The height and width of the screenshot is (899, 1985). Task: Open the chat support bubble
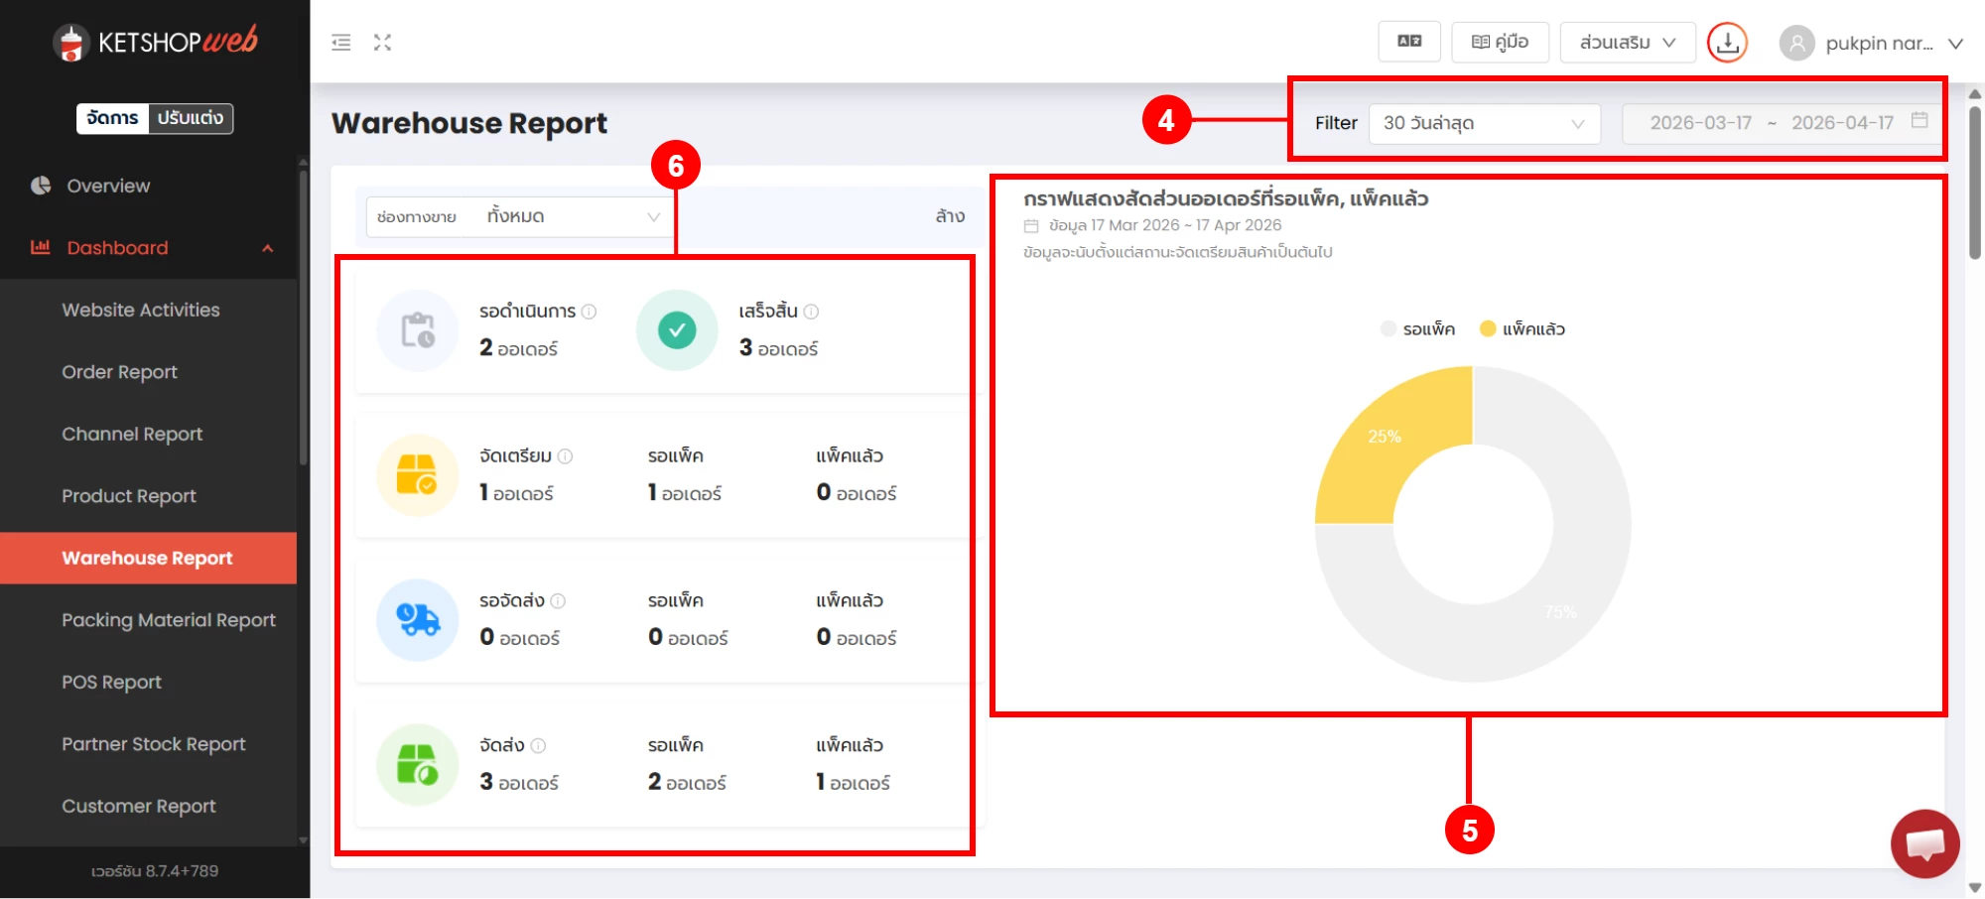(x=1924, y=843)
